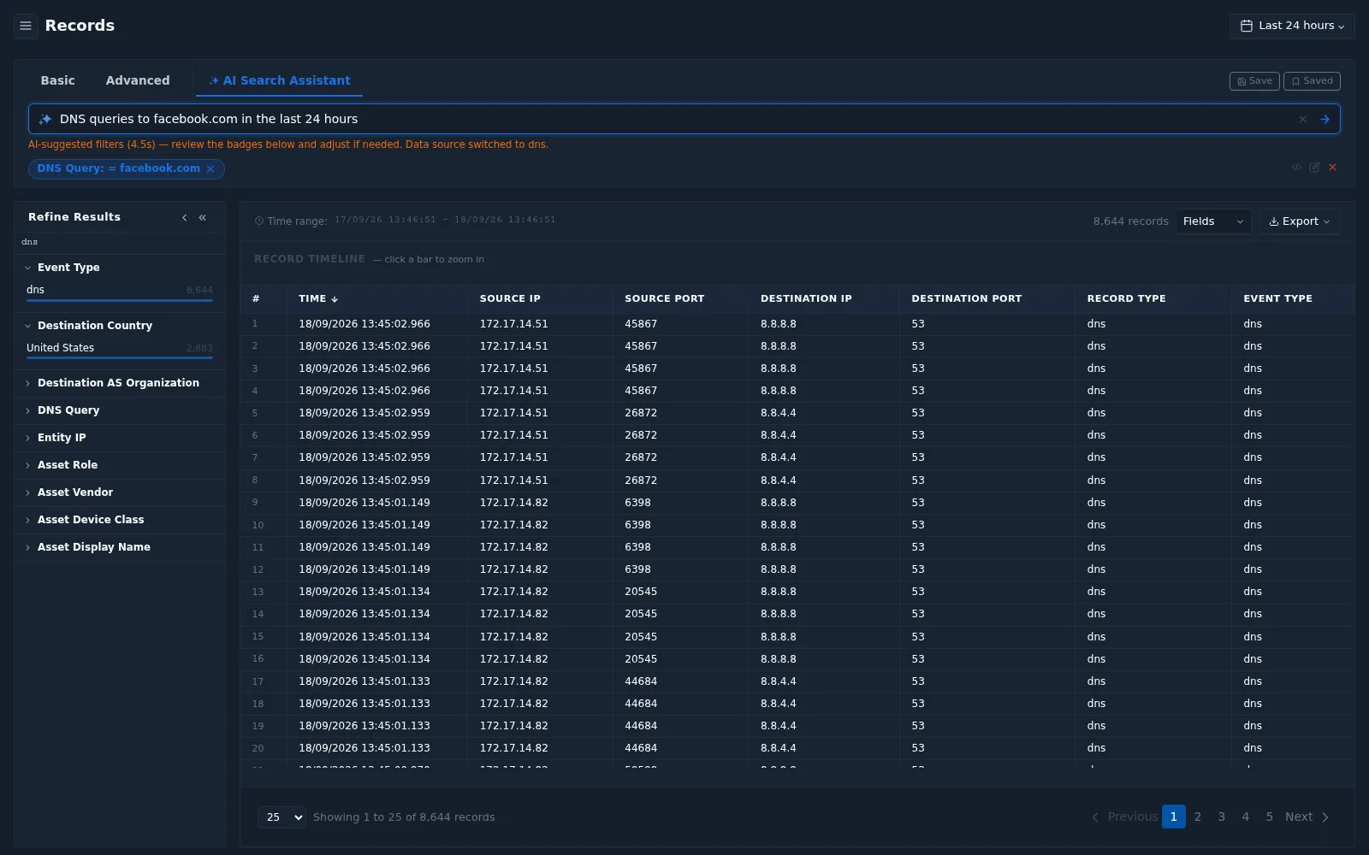
Task: Filter by United States destination country
Action: 119,349
